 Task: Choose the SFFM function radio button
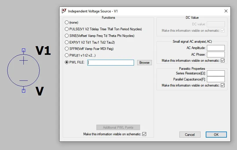coord(67,49)
